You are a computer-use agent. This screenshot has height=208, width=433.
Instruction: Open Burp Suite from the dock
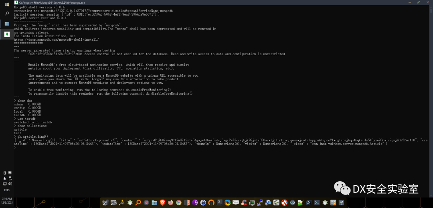(x=187, y=203)
